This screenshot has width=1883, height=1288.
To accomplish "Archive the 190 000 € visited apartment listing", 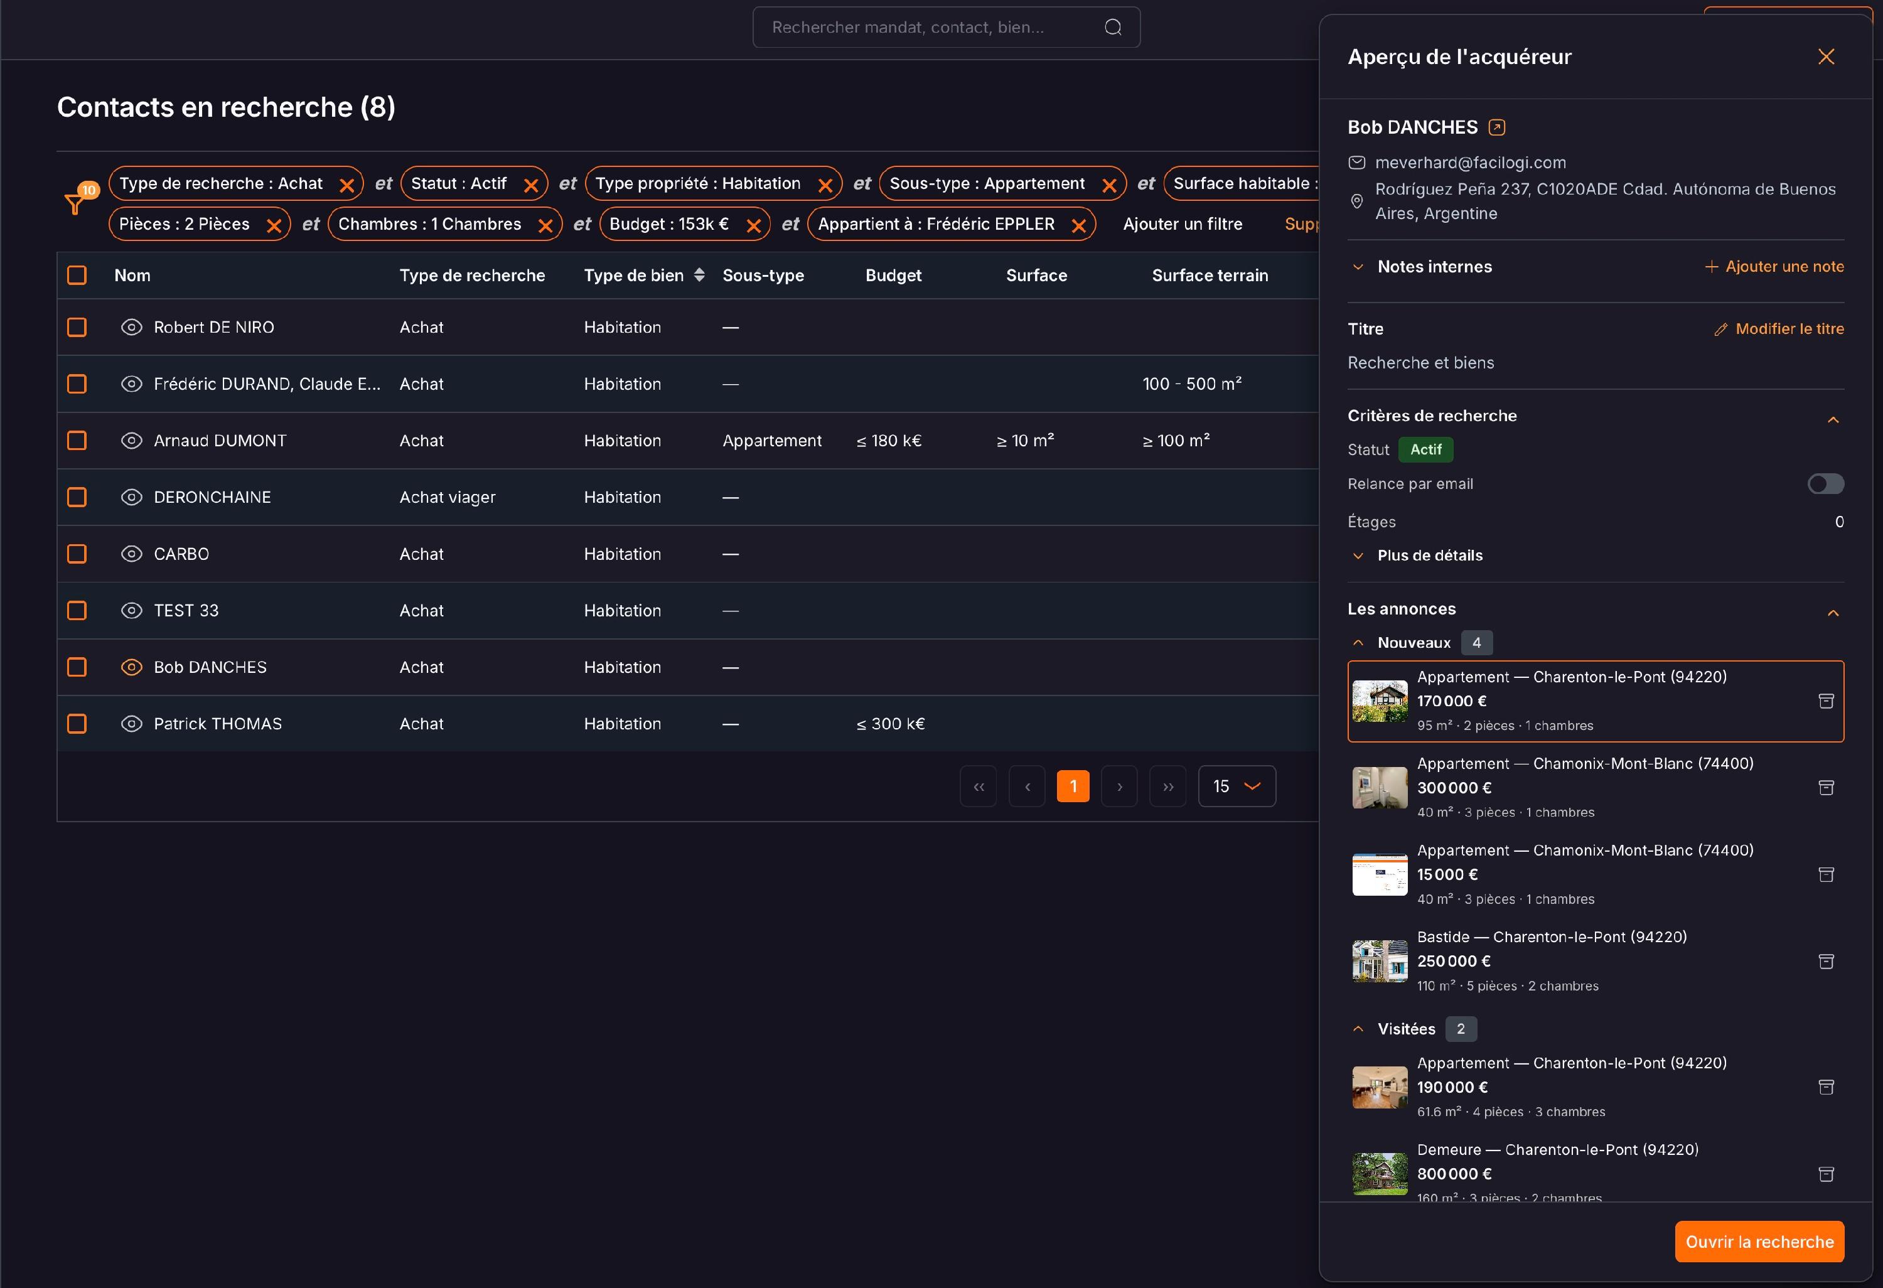I will click(x=1827, y=1087).
